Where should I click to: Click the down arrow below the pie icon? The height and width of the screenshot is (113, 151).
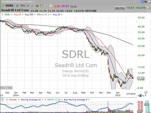148,11
